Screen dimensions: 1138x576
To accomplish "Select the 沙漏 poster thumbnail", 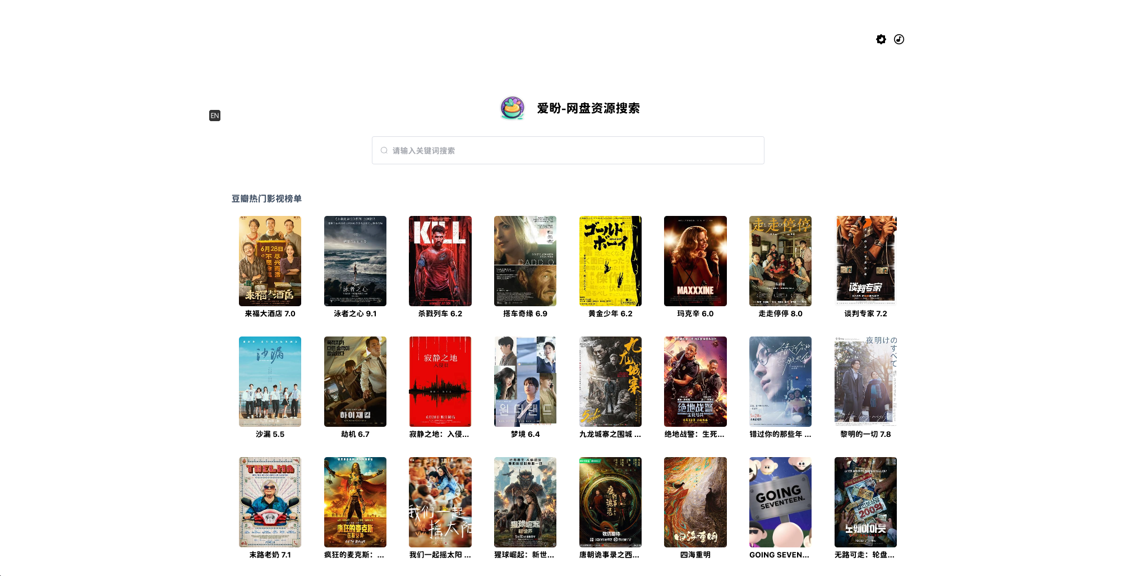I will point(270,381).
